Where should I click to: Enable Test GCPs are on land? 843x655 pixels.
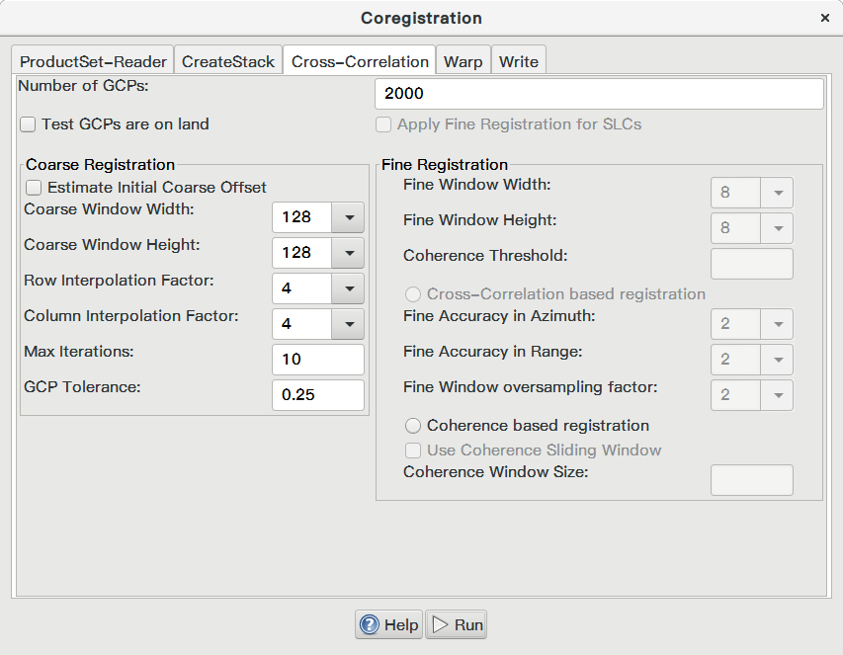(x=28, y=124)
